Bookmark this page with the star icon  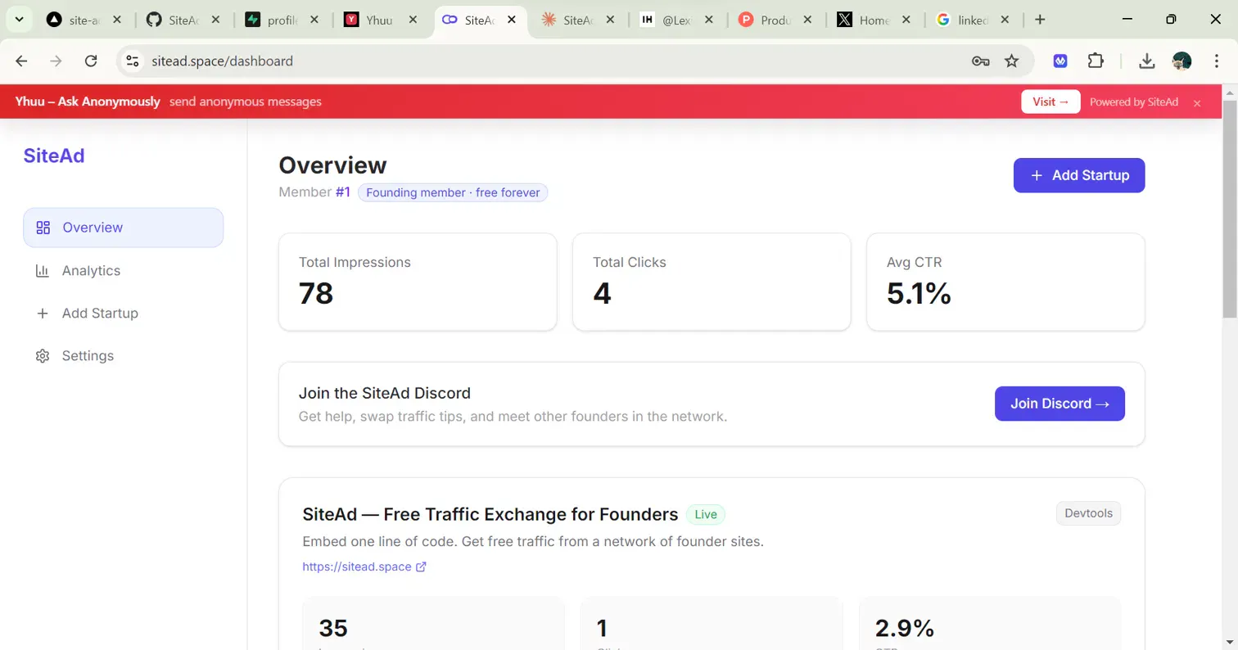[x=1012, y=61]
